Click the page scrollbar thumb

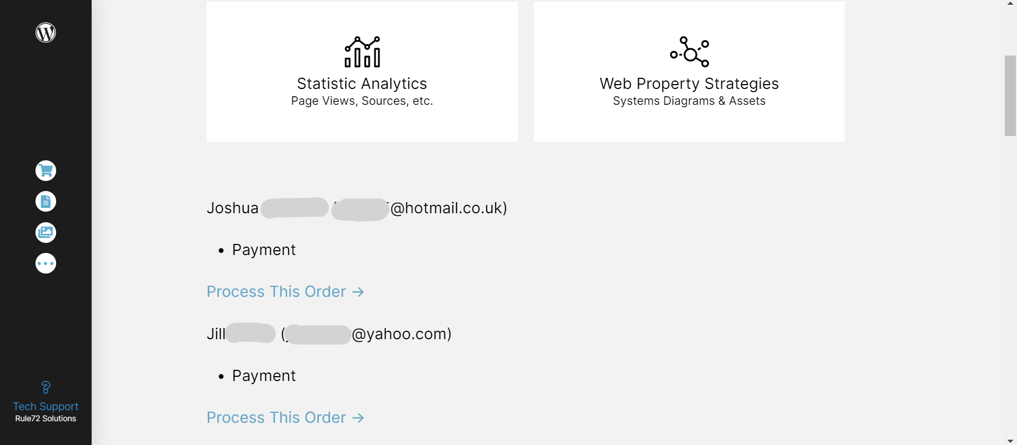[1010, 95]
